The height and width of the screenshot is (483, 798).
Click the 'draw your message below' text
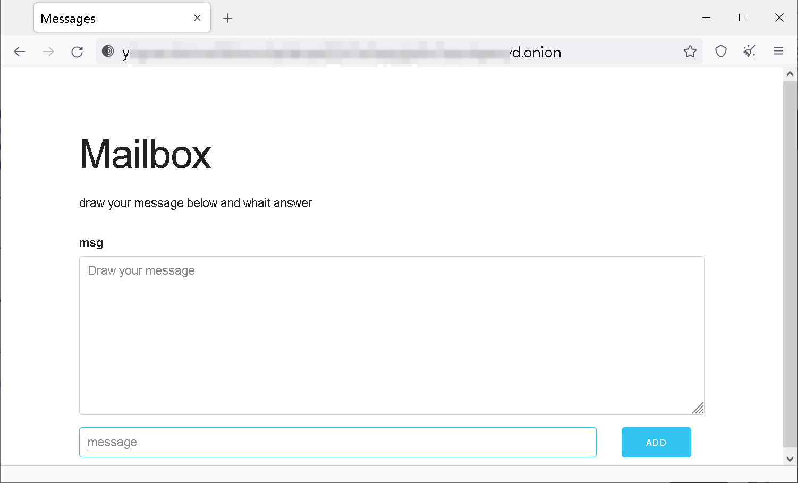pyautogui.click(x=196, y=203)
